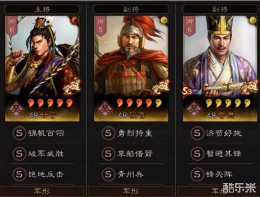Click 甘宁's red star rating row
This screenshot has height=197, width=260.
pyautogui.click(x=50, y=103)
